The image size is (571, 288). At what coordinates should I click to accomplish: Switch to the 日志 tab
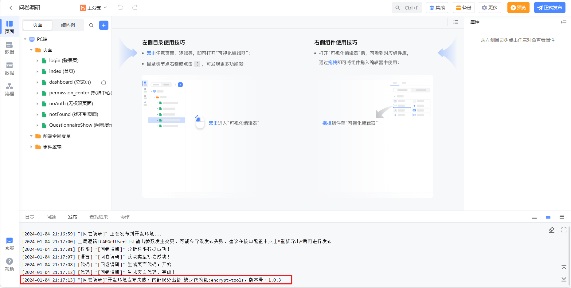click(30, 217)
